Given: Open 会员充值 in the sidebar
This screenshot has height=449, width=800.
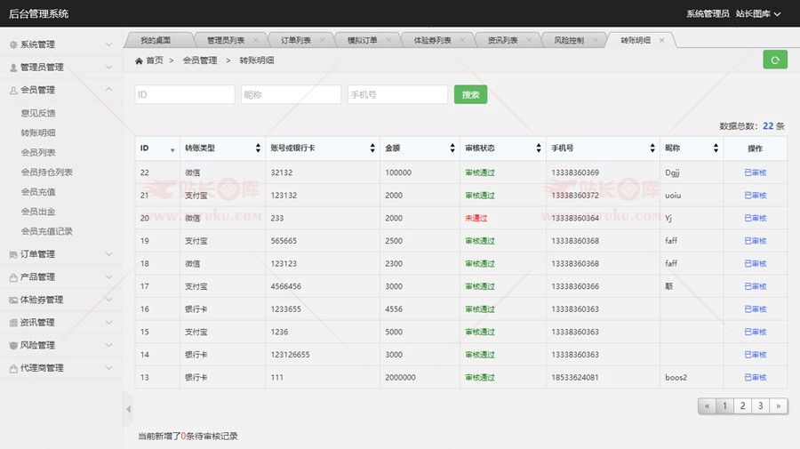Looking at the screenshot, I should [x=38, y=189].
